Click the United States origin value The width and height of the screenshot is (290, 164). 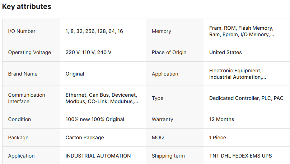(x=225, y=52)
